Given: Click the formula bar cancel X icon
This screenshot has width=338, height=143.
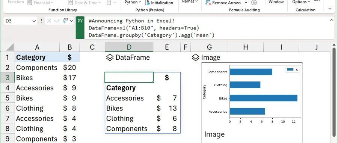Looking at the screenshot, I should click(49, 21).
